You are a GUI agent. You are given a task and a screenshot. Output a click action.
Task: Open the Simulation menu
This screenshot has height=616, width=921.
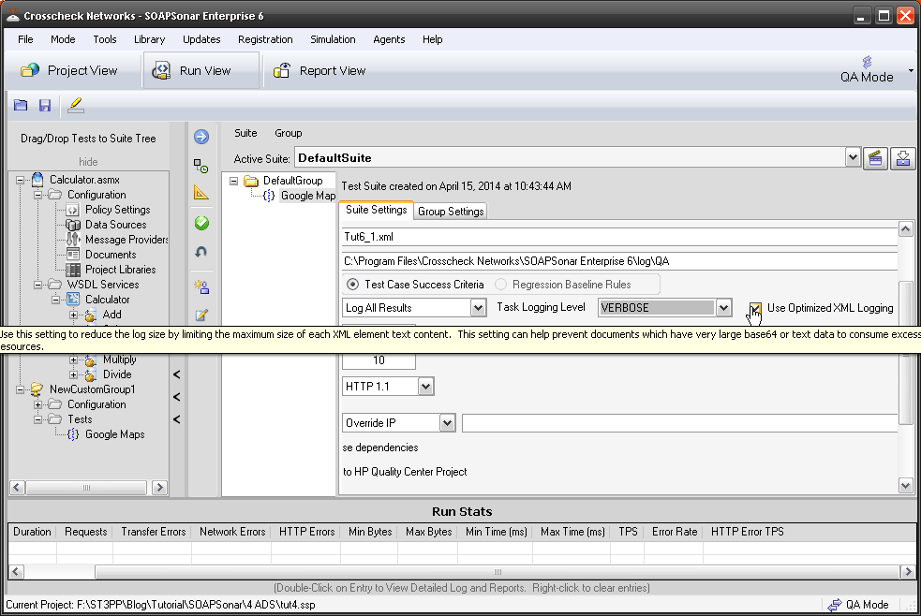(333, 39)
